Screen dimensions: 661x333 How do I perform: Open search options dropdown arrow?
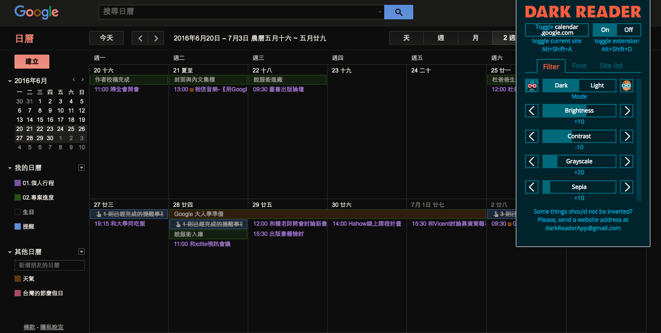[380, 12]
